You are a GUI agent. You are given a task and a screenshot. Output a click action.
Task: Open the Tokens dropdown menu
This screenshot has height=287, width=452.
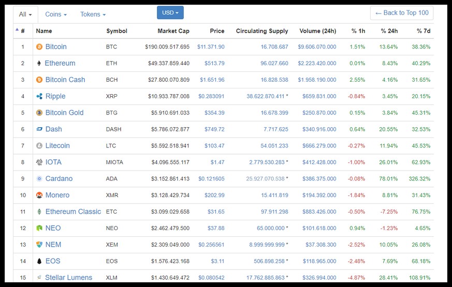93,14
